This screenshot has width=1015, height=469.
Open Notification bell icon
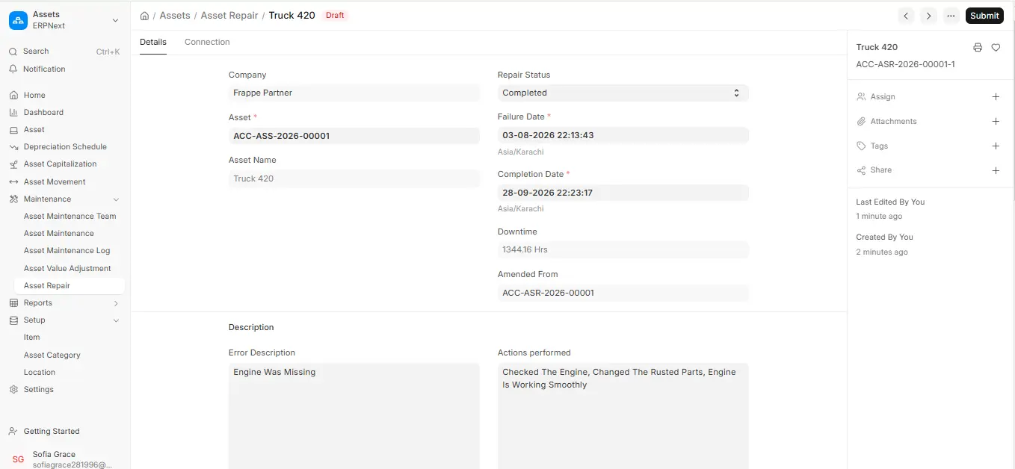(13, 69)
